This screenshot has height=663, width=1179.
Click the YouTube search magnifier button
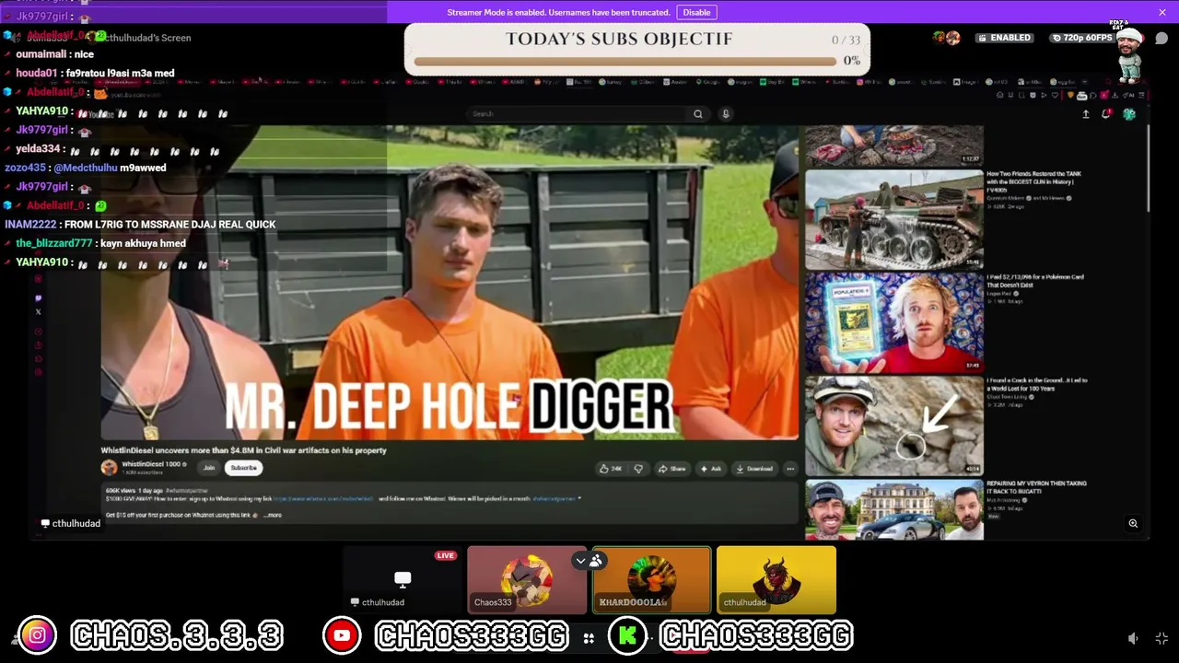[x=698, y=114]
